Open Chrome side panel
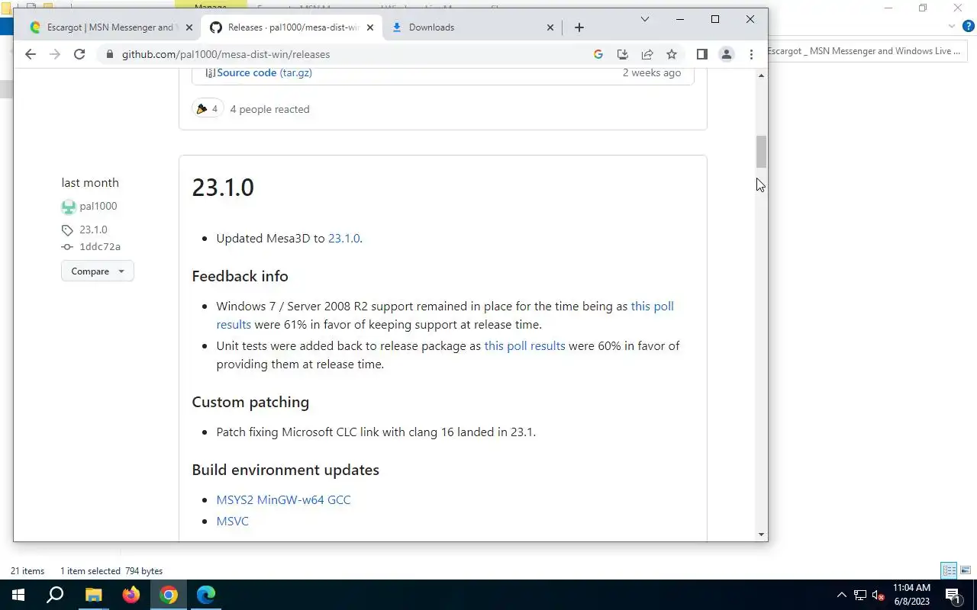Screen dimensions: 977x610 point(701,54)
